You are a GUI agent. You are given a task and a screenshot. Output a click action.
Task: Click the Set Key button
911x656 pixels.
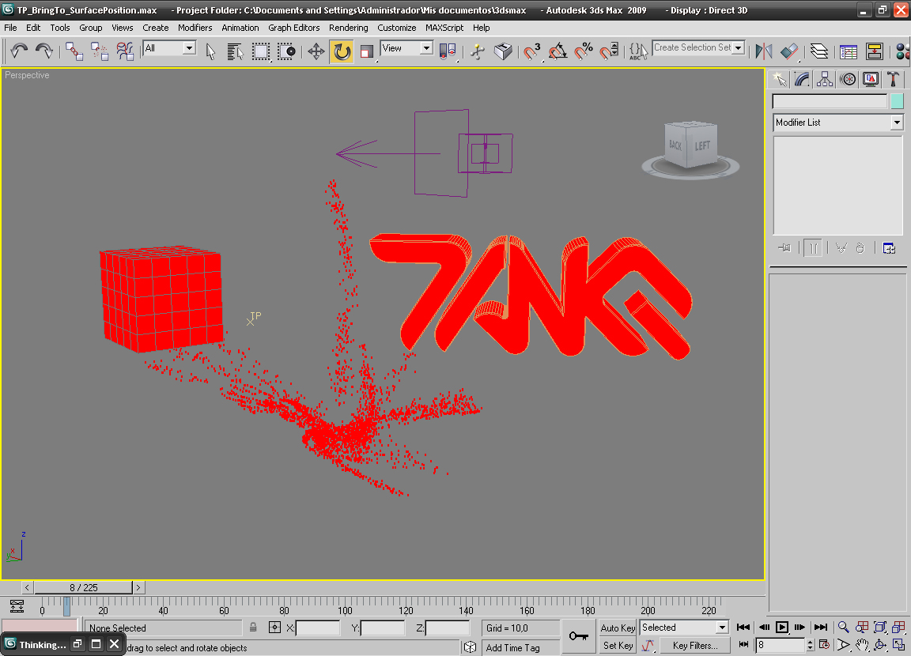[618, 645]
